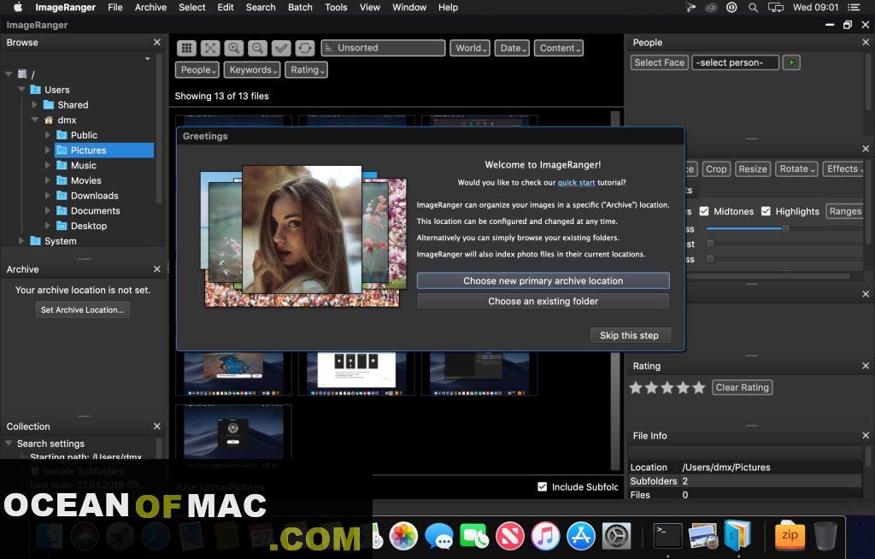Image resolution: width=875 pixels, height=559 pixels.
Task: Open the Archive menu
Action: [x=150, y=7]
